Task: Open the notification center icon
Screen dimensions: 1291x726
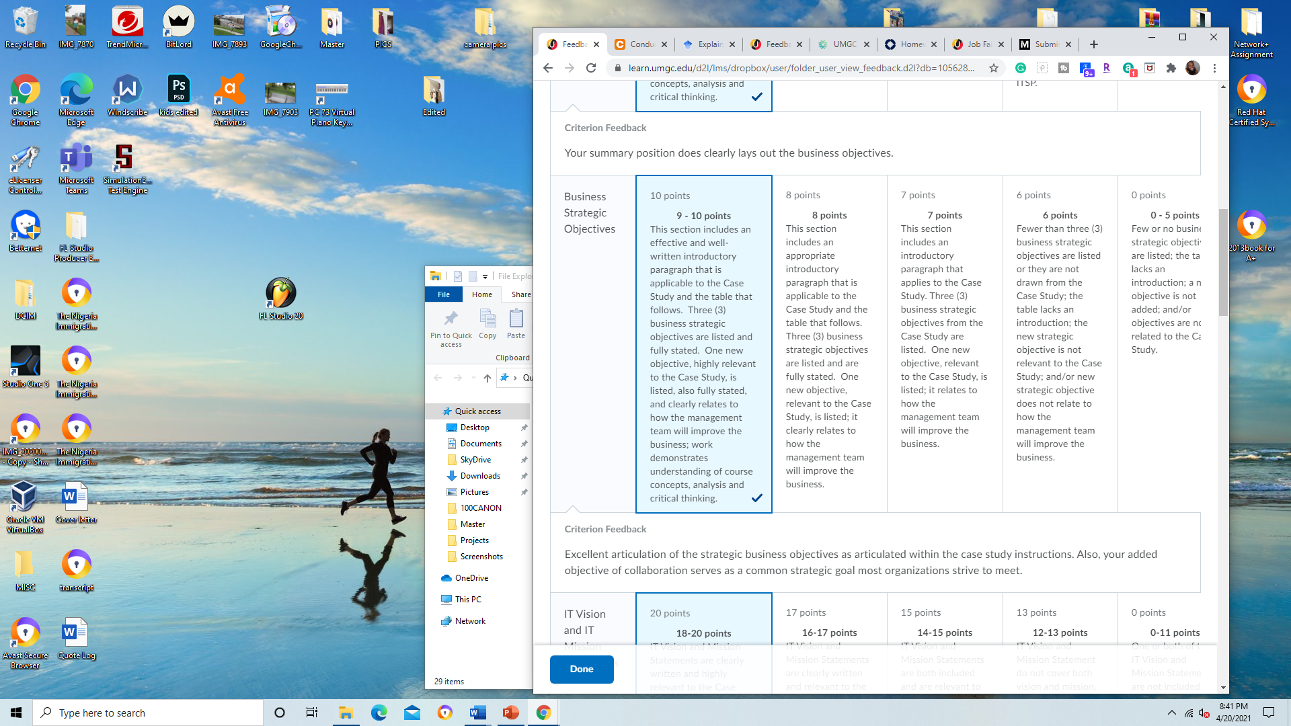Action: tap(1269, 713)
